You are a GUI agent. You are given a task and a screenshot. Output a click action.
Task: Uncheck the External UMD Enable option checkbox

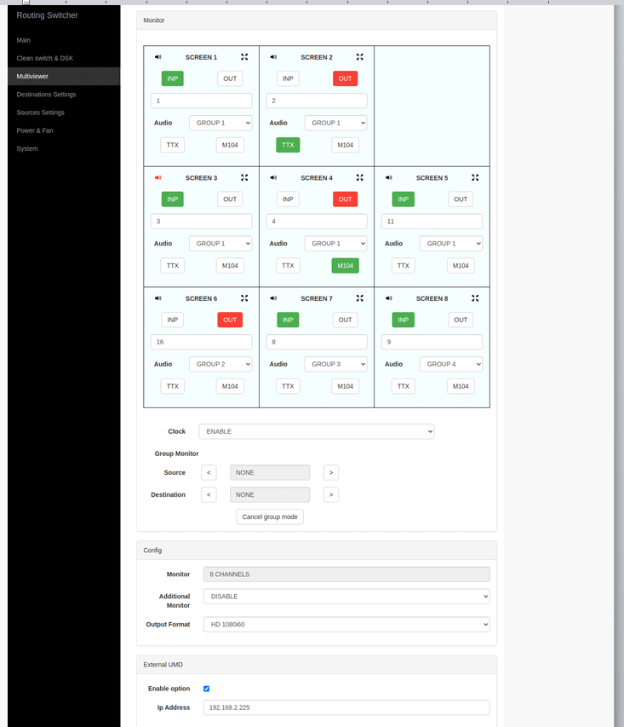tap(206, 689)
